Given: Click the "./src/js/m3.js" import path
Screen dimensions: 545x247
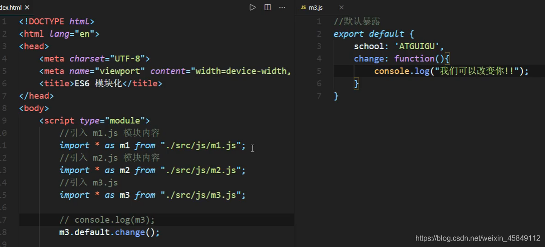Looking at the screenshot, I should coord(201,195).
